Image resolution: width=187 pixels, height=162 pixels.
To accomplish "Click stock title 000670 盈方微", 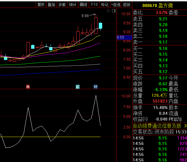I will click(157, 5).
